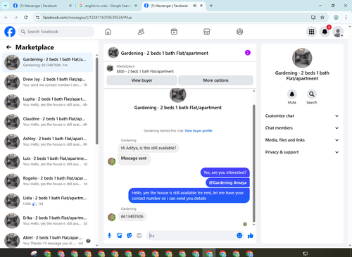Click the first Chrome icon in taskbar
The image size is (352, 257).
click(47, 253)
